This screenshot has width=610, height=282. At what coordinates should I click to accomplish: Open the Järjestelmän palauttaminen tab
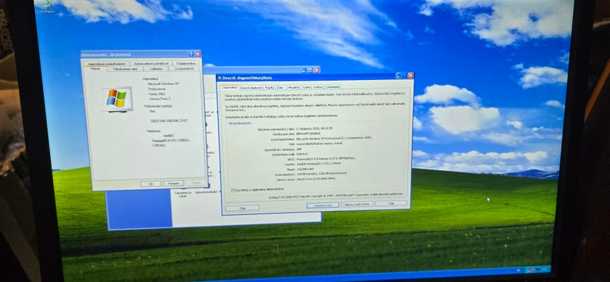pyautogui.click(x=106, y=64)
